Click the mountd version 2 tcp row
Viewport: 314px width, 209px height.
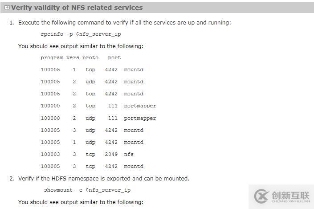92,94
